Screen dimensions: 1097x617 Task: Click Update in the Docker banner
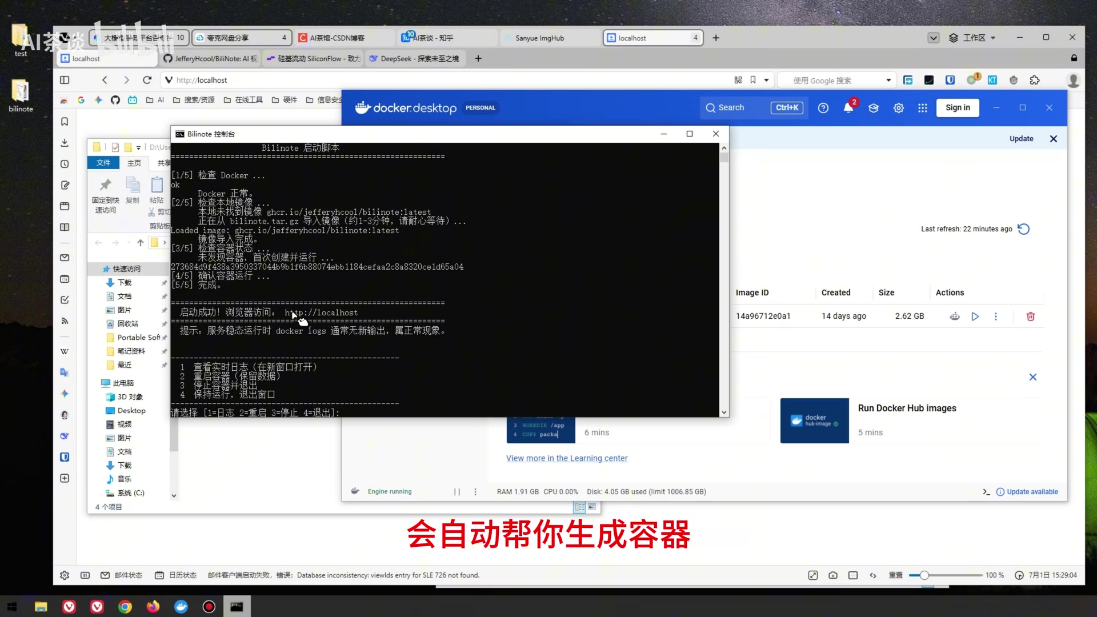pyautogui.click(x=1021, y=139)
